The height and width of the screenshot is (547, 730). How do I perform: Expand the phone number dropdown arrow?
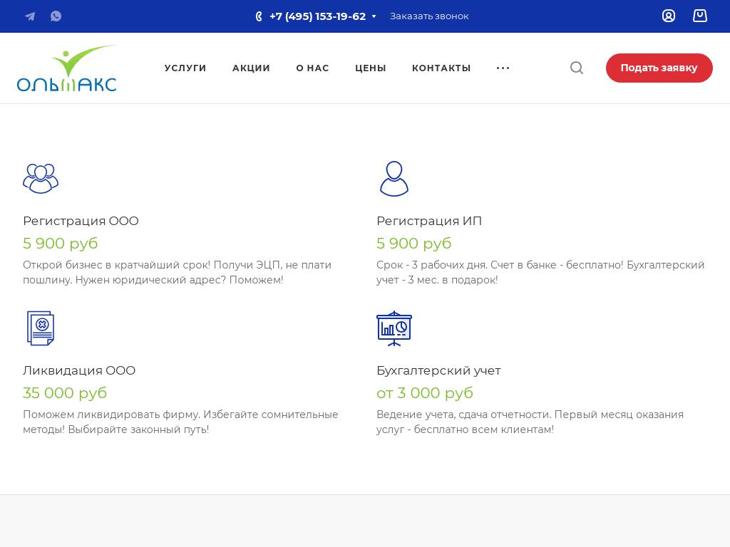coord(374,16)
